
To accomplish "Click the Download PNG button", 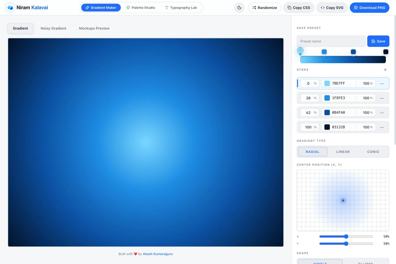I will click(x=369, y=8).
